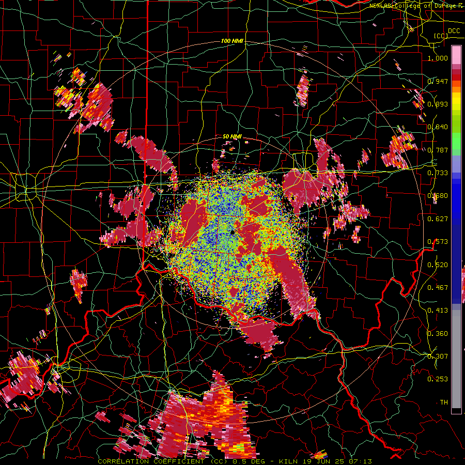The image size is (465, 465).
Task: Click the DCC label above the legend
Action: click(x=454, y=31)
